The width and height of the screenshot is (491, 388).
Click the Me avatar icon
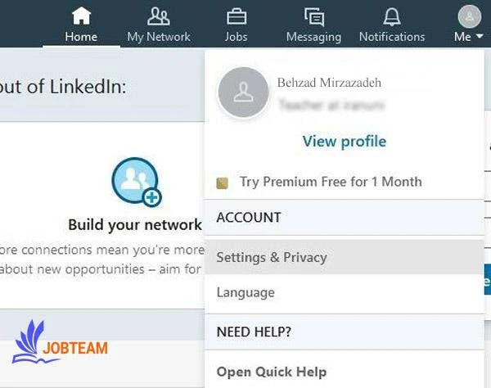[x=469, y=16]
